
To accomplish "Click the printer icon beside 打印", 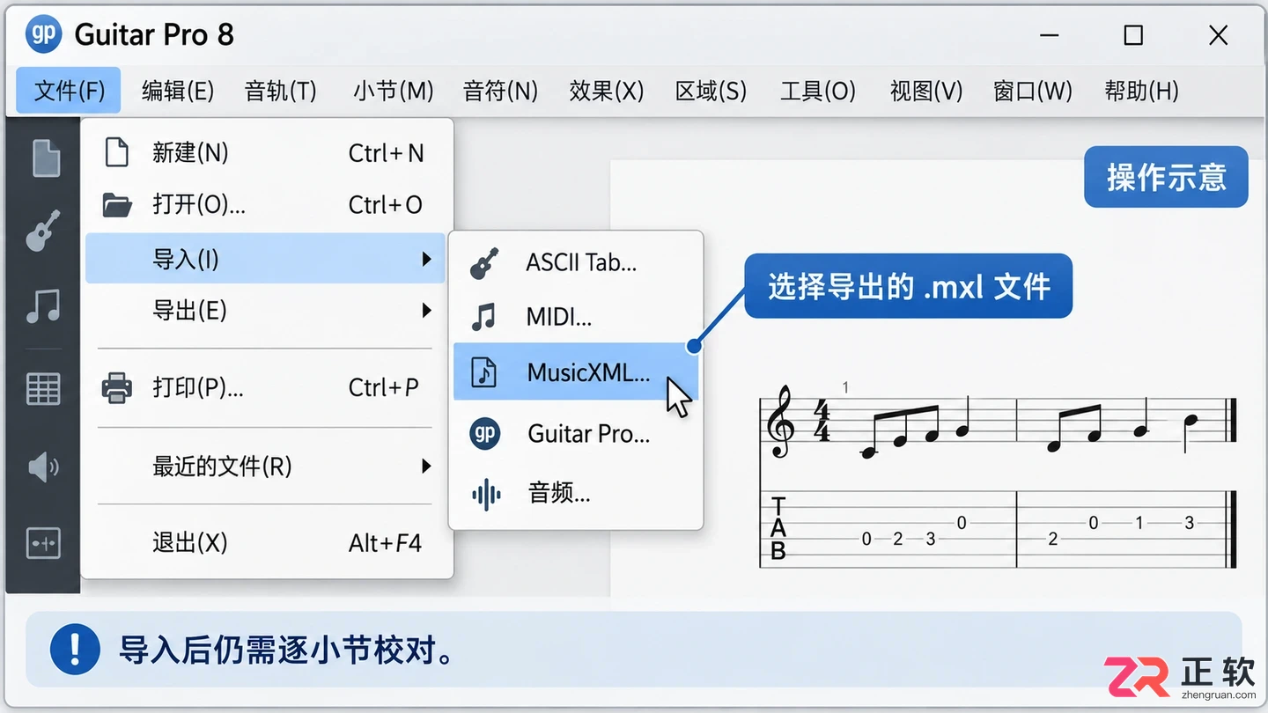I will [117, 387].
